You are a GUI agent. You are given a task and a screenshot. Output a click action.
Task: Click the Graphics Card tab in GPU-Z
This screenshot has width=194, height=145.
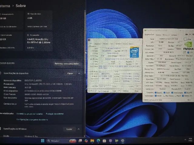point(149,35)
